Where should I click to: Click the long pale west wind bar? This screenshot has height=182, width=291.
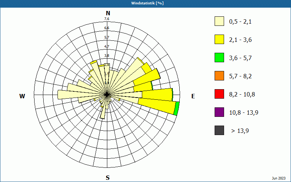coord(81,95)
